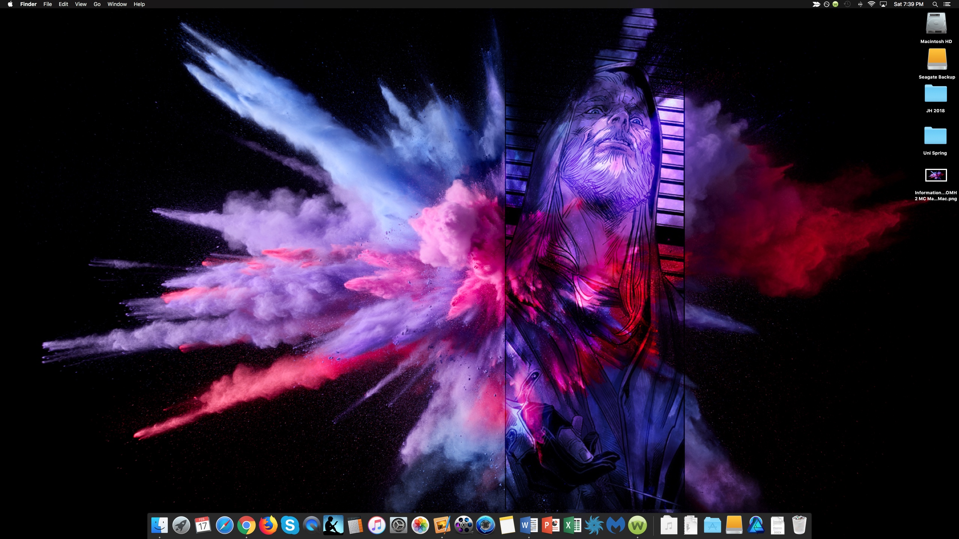Open Google Chrome from the dock
Viewport: 959px width, 539px height.
click(246, 526)
